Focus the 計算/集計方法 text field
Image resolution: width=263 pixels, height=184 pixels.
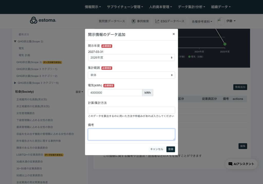tap(131, 110)
